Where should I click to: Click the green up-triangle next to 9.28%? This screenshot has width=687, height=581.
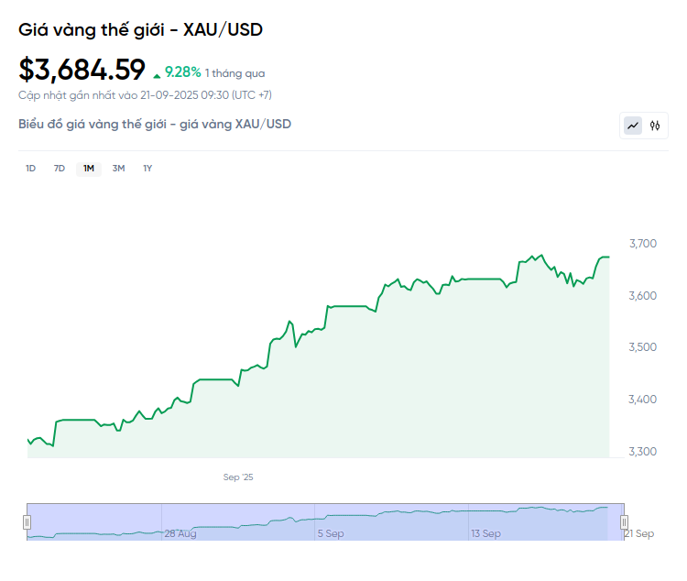coord(157,74)
